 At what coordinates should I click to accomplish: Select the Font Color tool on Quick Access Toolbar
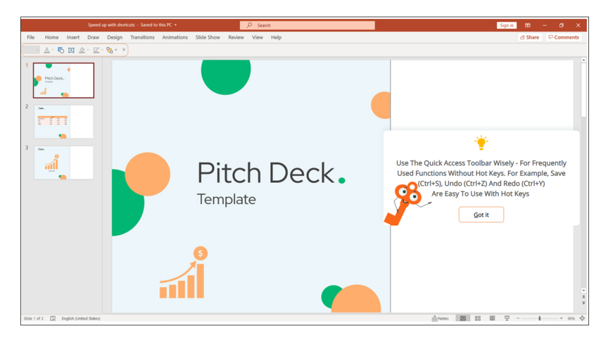click(x=47, y=50)
